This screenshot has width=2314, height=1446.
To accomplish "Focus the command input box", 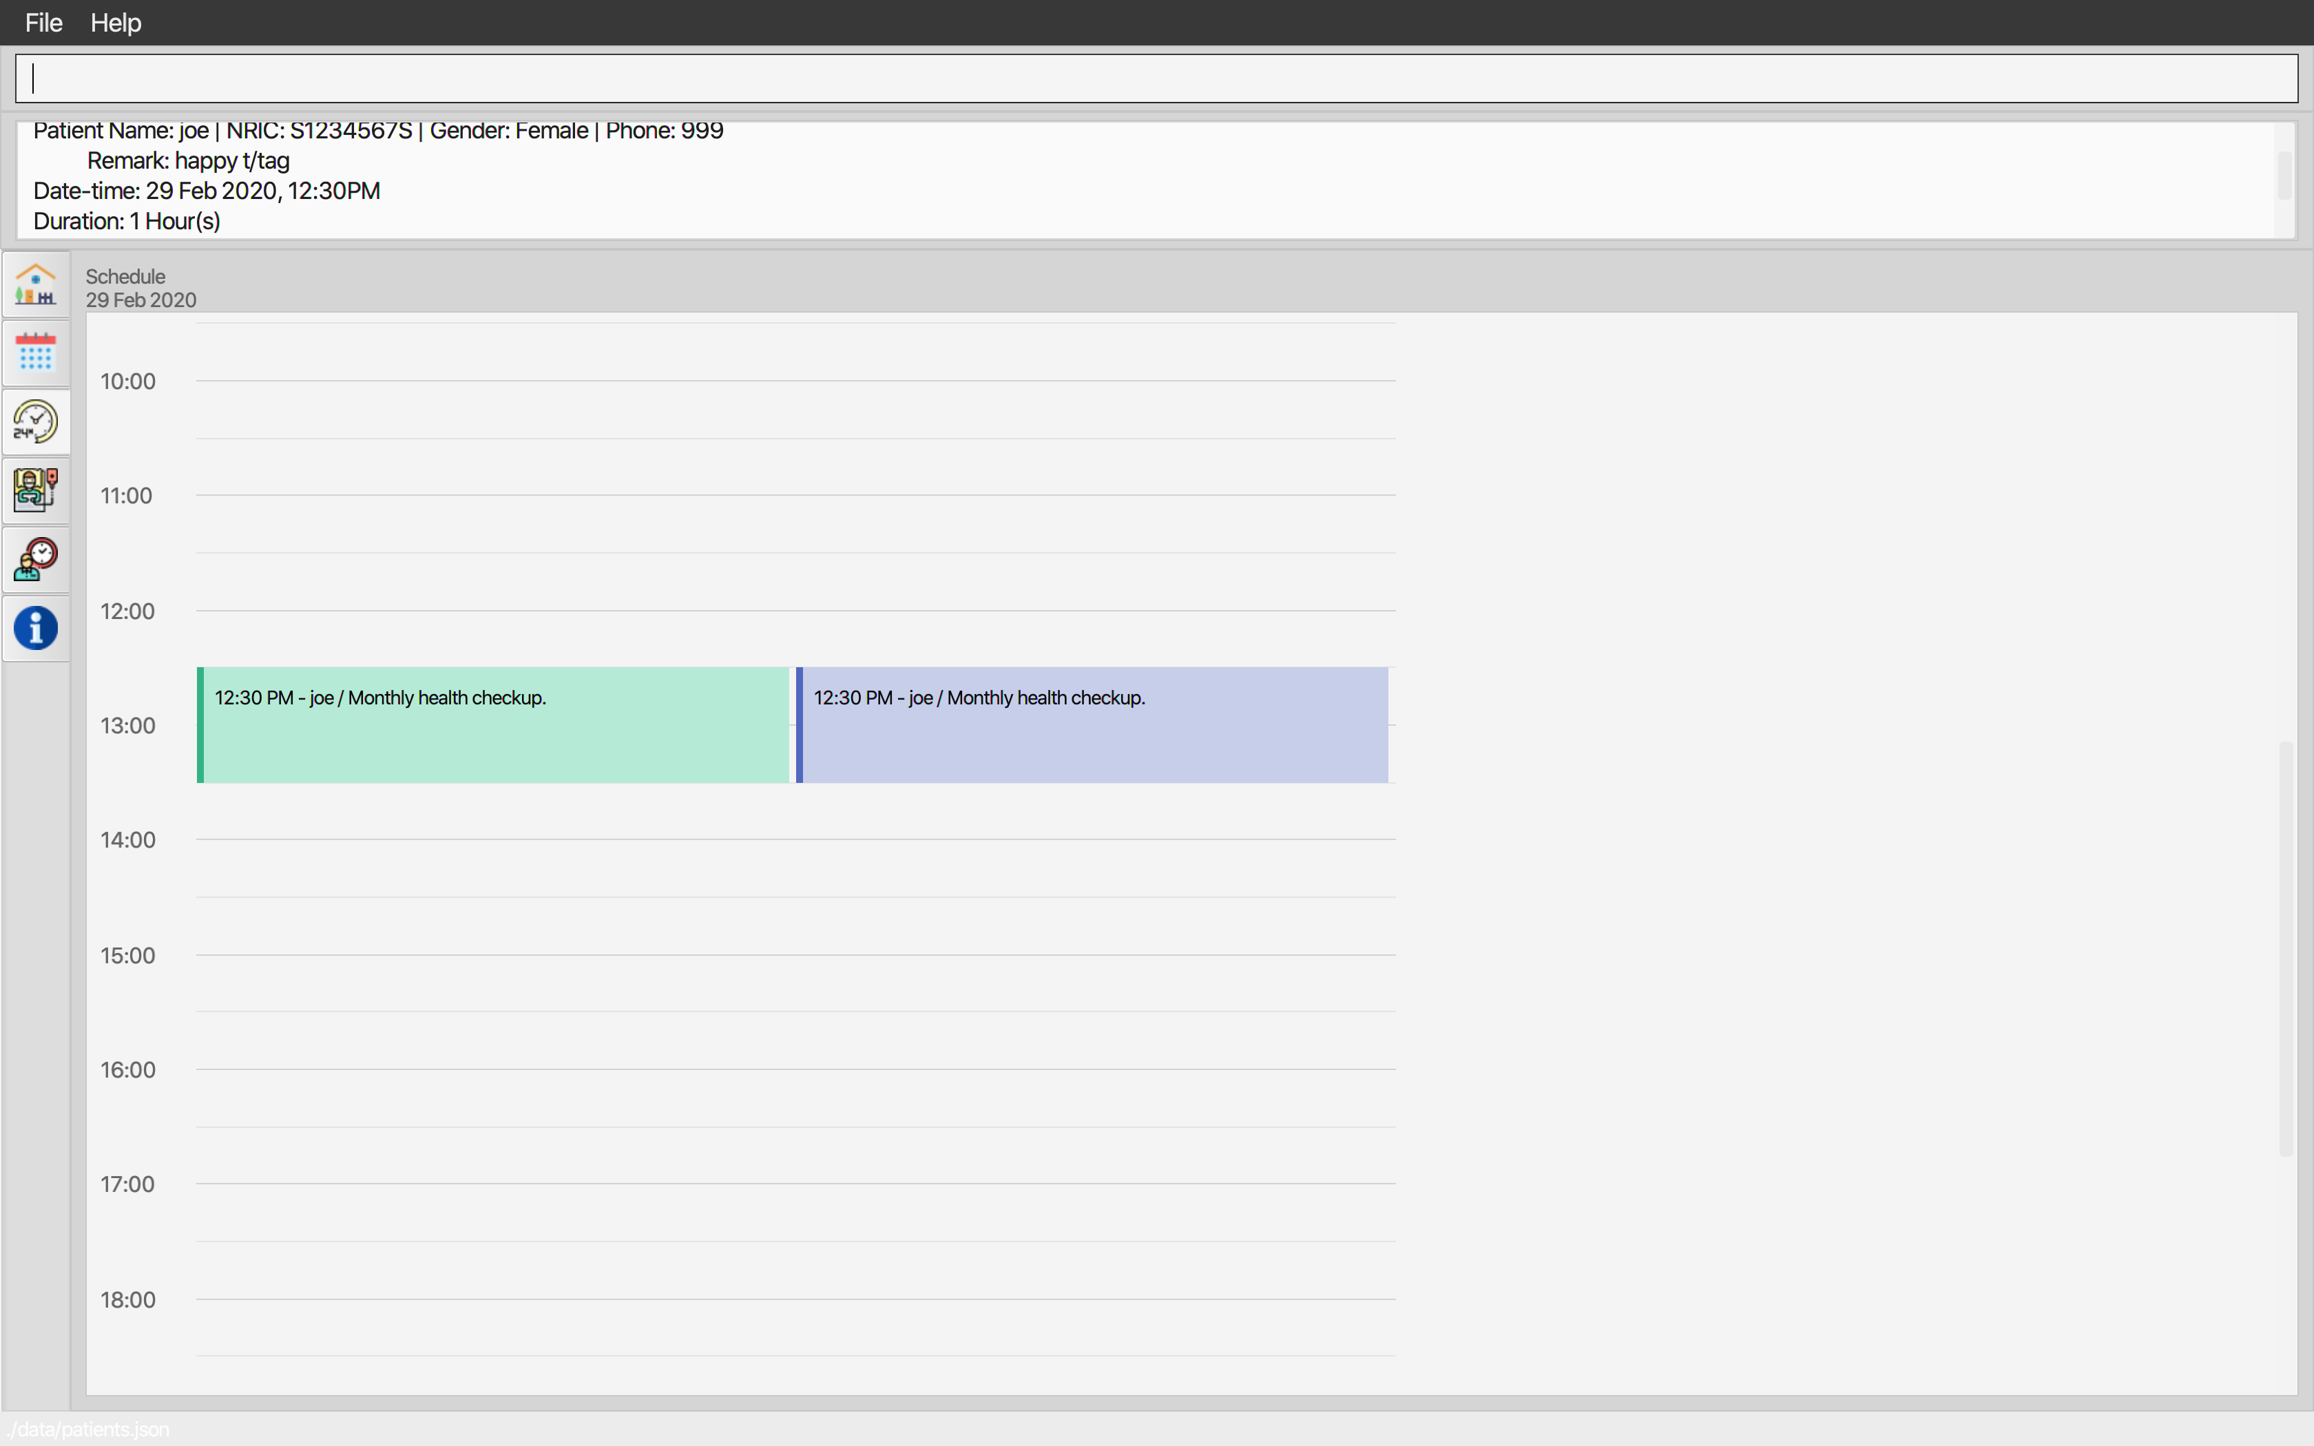I will [x=1155, y=78].
